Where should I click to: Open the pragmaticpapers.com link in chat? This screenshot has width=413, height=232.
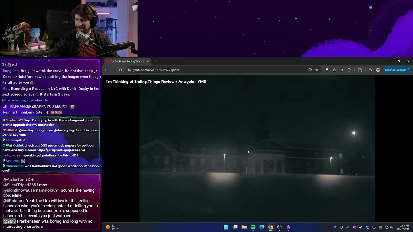tap(61, 150)
